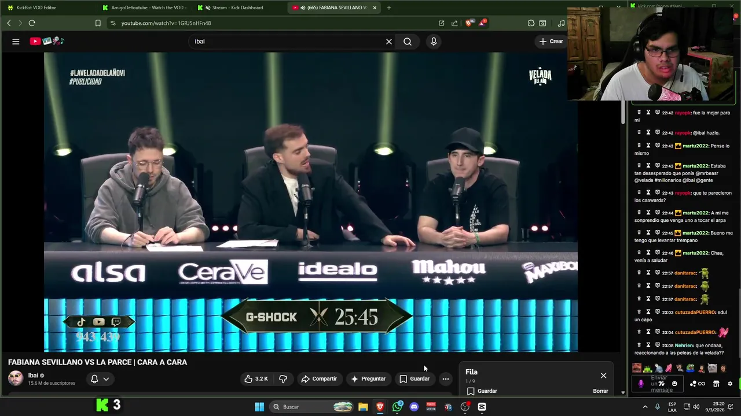This screenshot has width=741, height=416.
Task: Switch to Stream - Kick Dashboard tab
Action: (x=239, y=8)
